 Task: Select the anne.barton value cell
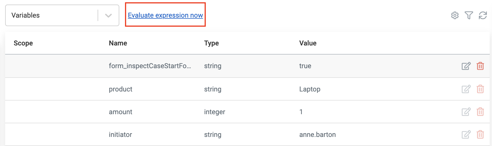317,135
